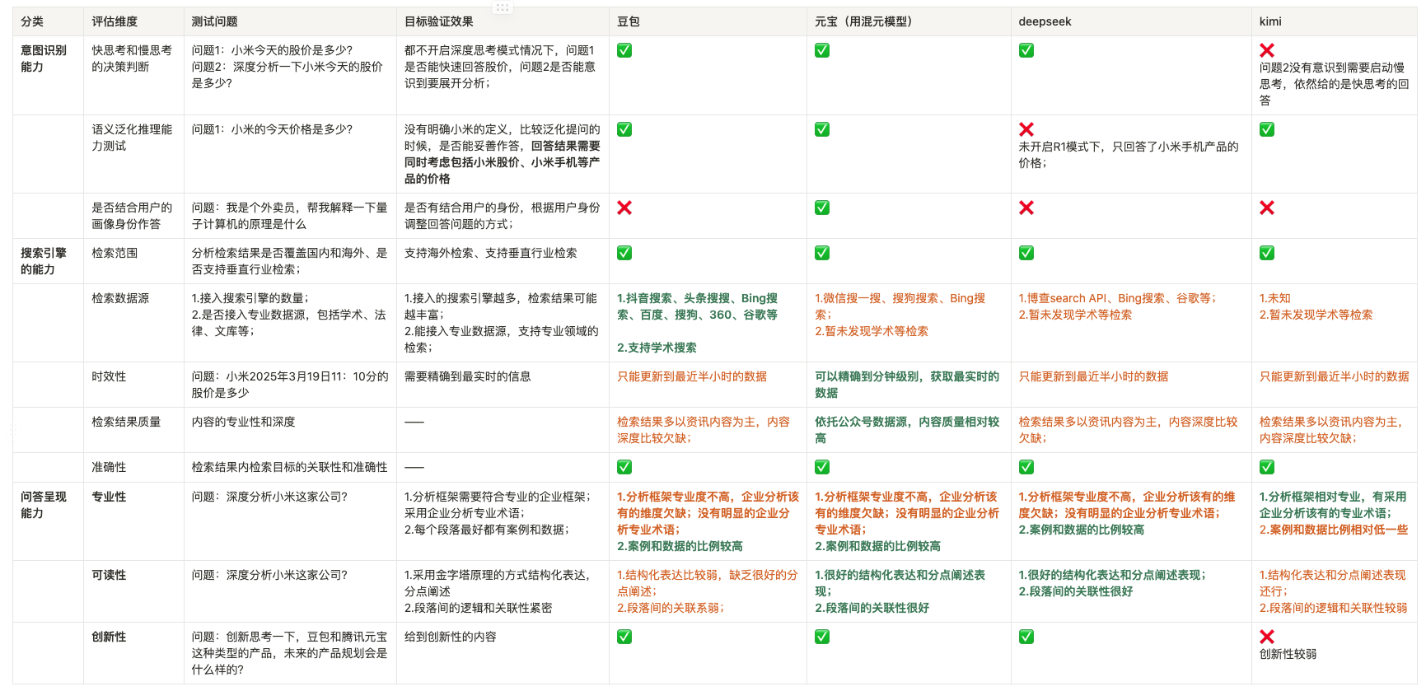
Task: Click kimi green check in 检索范围 row
Action: [x=1267, y=253]
